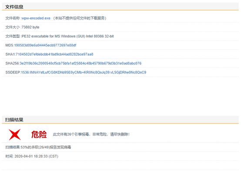Click the SSDEEP hash value link
The height and width of the screenshot is (172, 241).
(84, 73)
